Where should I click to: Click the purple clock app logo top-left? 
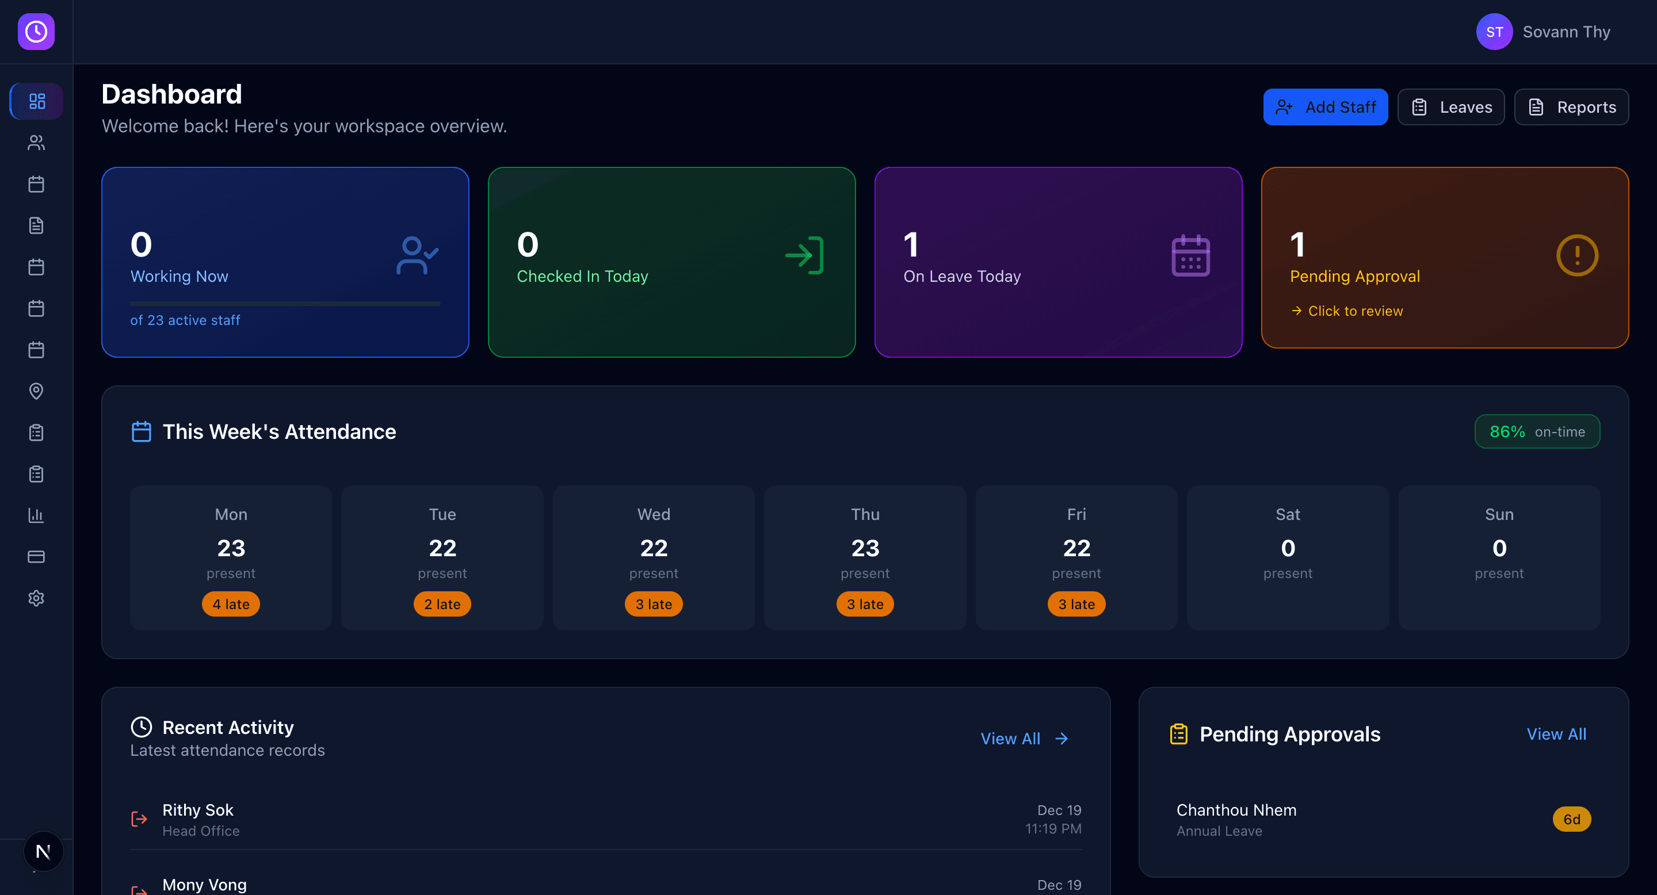tap(36, 32)
